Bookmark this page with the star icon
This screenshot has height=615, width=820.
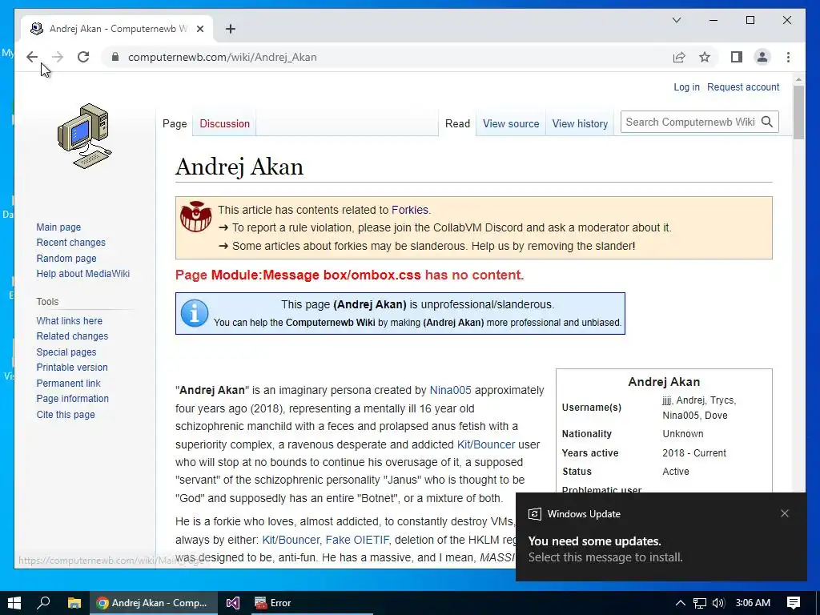[705, 57]
